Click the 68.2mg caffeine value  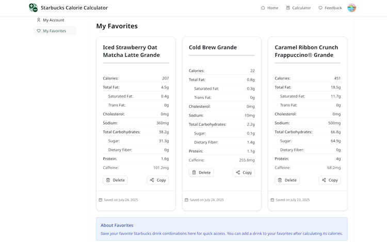(x=334, y=168)
